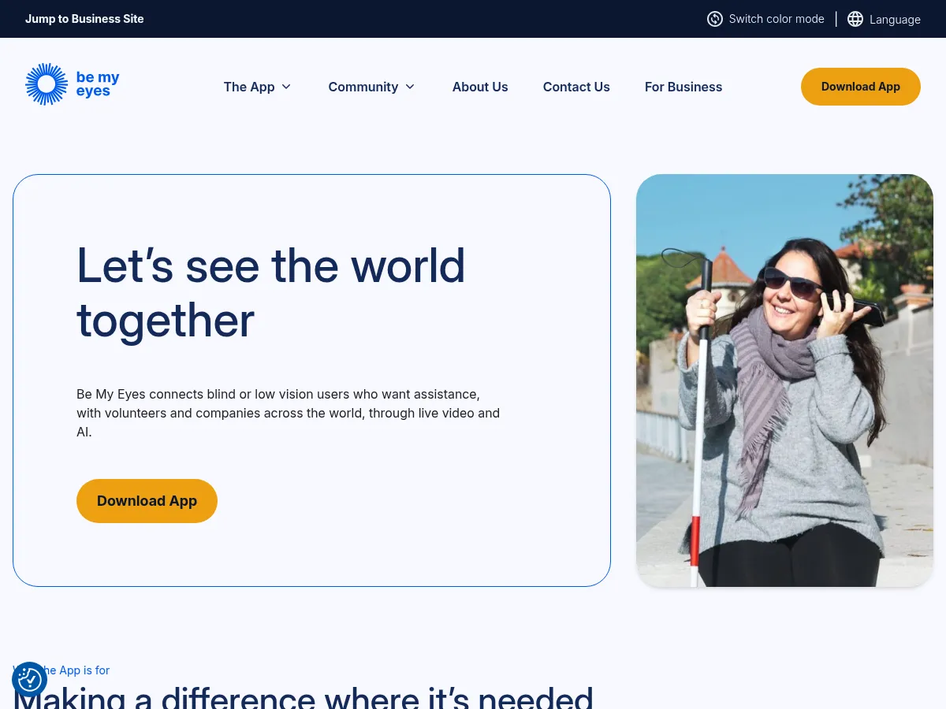The width and height of the screenshot is (946, 709).
Task: Click the chevron beside The App
Action: 286,87
